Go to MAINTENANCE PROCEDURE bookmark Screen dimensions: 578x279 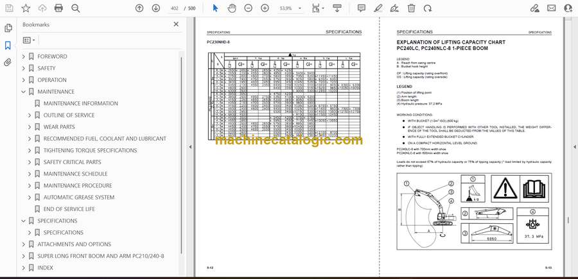point(78,185)
